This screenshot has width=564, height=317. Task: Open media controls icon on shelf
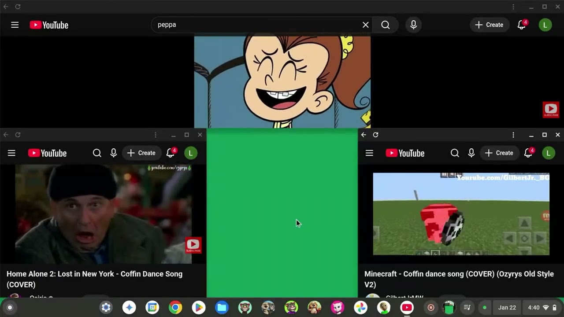pos(468,308)
